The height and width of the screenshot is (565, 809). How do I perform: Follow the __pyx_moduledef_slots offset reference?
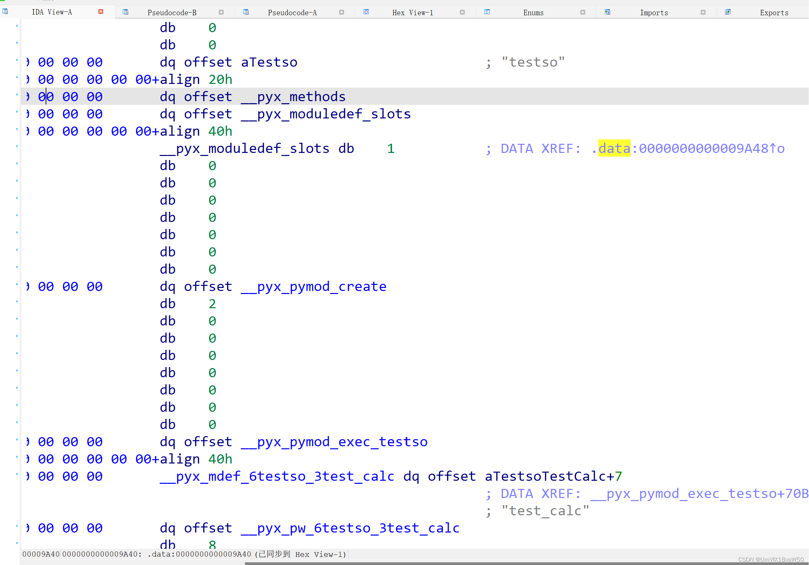[326, 114]
